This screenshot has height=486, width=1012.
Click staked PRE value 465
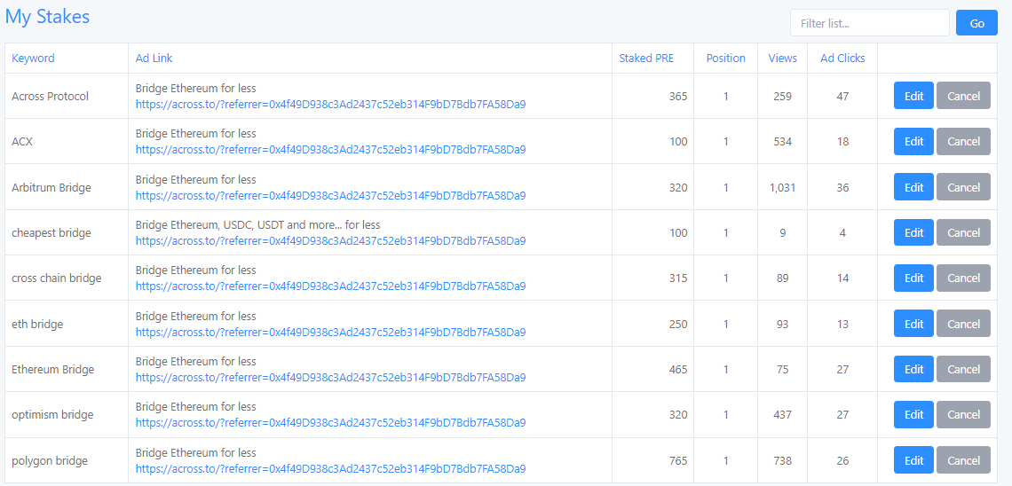678,369
